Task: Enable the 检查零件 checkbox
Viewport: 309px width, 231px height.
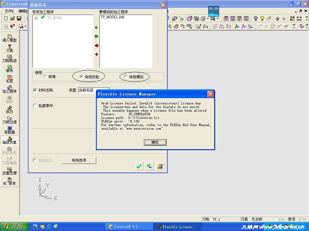Action: (x=35, y=106)
